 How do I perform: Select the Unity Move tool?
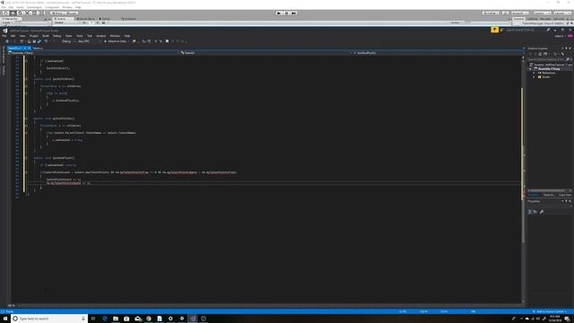tap(13, 13)
